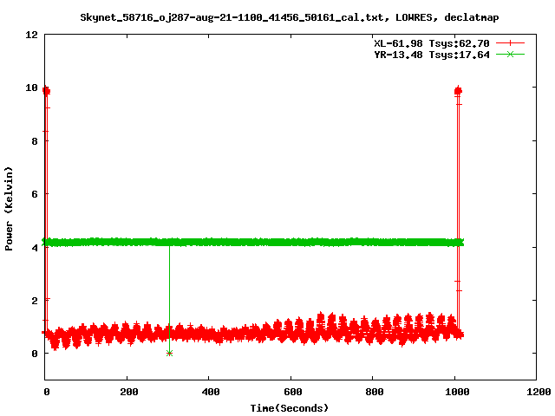Click x-axis tick label 400
Screen dimensions: 555x416
click(210, 392)
